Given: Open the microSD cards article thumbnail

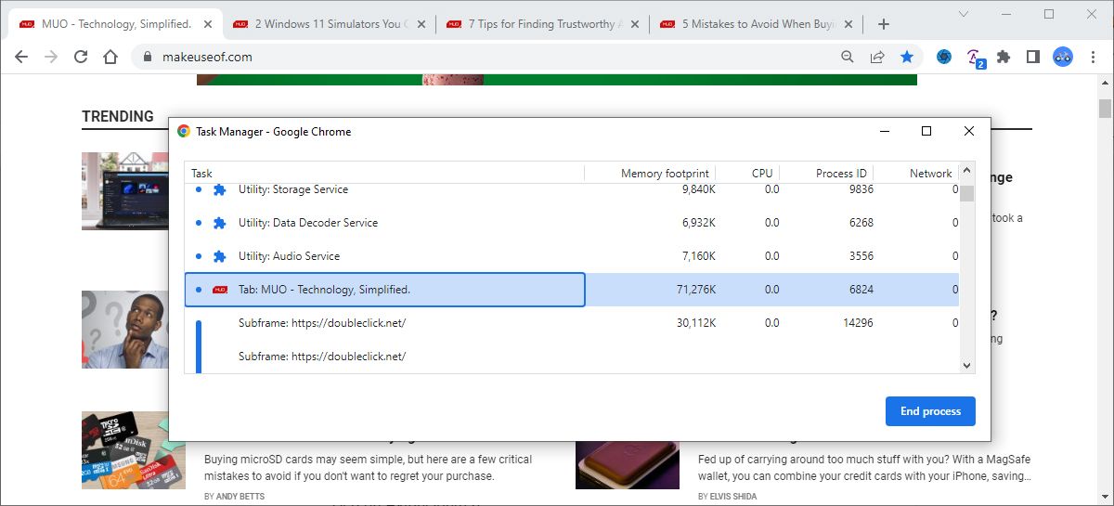Looking at the screenshot, I should [x=133, y=450].
